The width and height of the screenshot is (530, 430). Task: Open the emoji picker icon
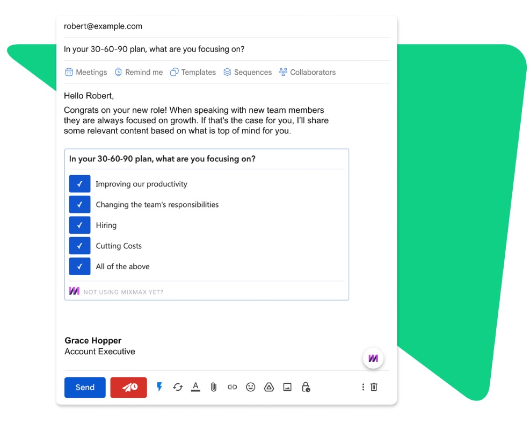(x=250, y=387)
